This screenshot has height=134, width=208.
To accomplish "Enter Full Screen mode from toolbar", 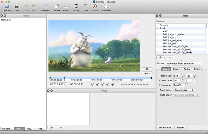I will pyautogui.click(x=106, y=8).
